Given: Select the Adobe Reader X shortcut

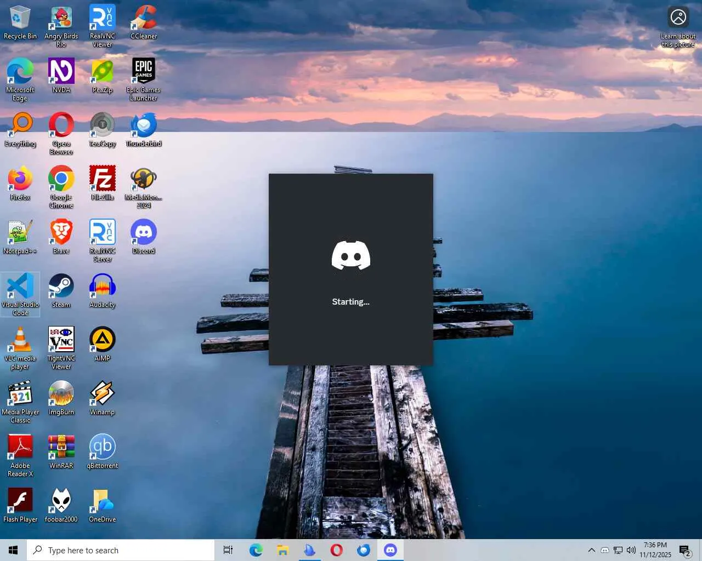Looking at the screenshot, I should [x=20, y=456].
